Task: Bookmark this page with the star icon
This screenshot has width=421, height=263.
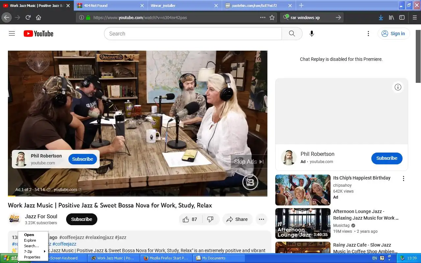Action: point(272,17)
